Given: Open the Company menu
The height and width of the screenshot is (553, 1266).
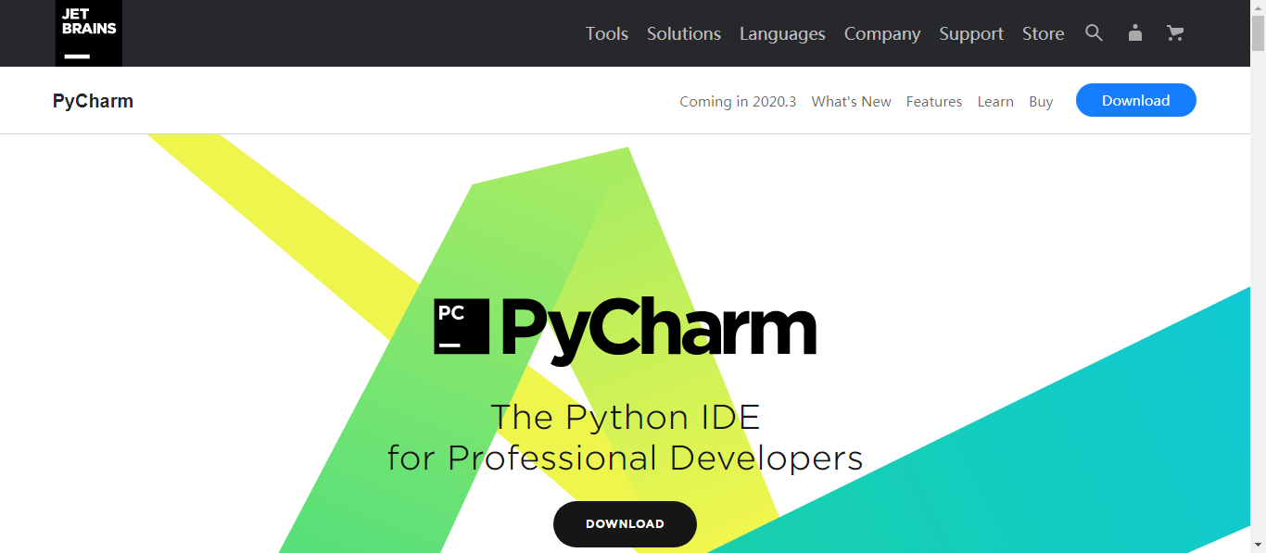Looking at the screenshot, I should point(882,33).
